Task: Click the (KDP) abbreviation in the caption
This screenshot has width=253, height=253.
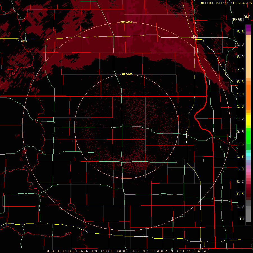Action: coord(123,251)
